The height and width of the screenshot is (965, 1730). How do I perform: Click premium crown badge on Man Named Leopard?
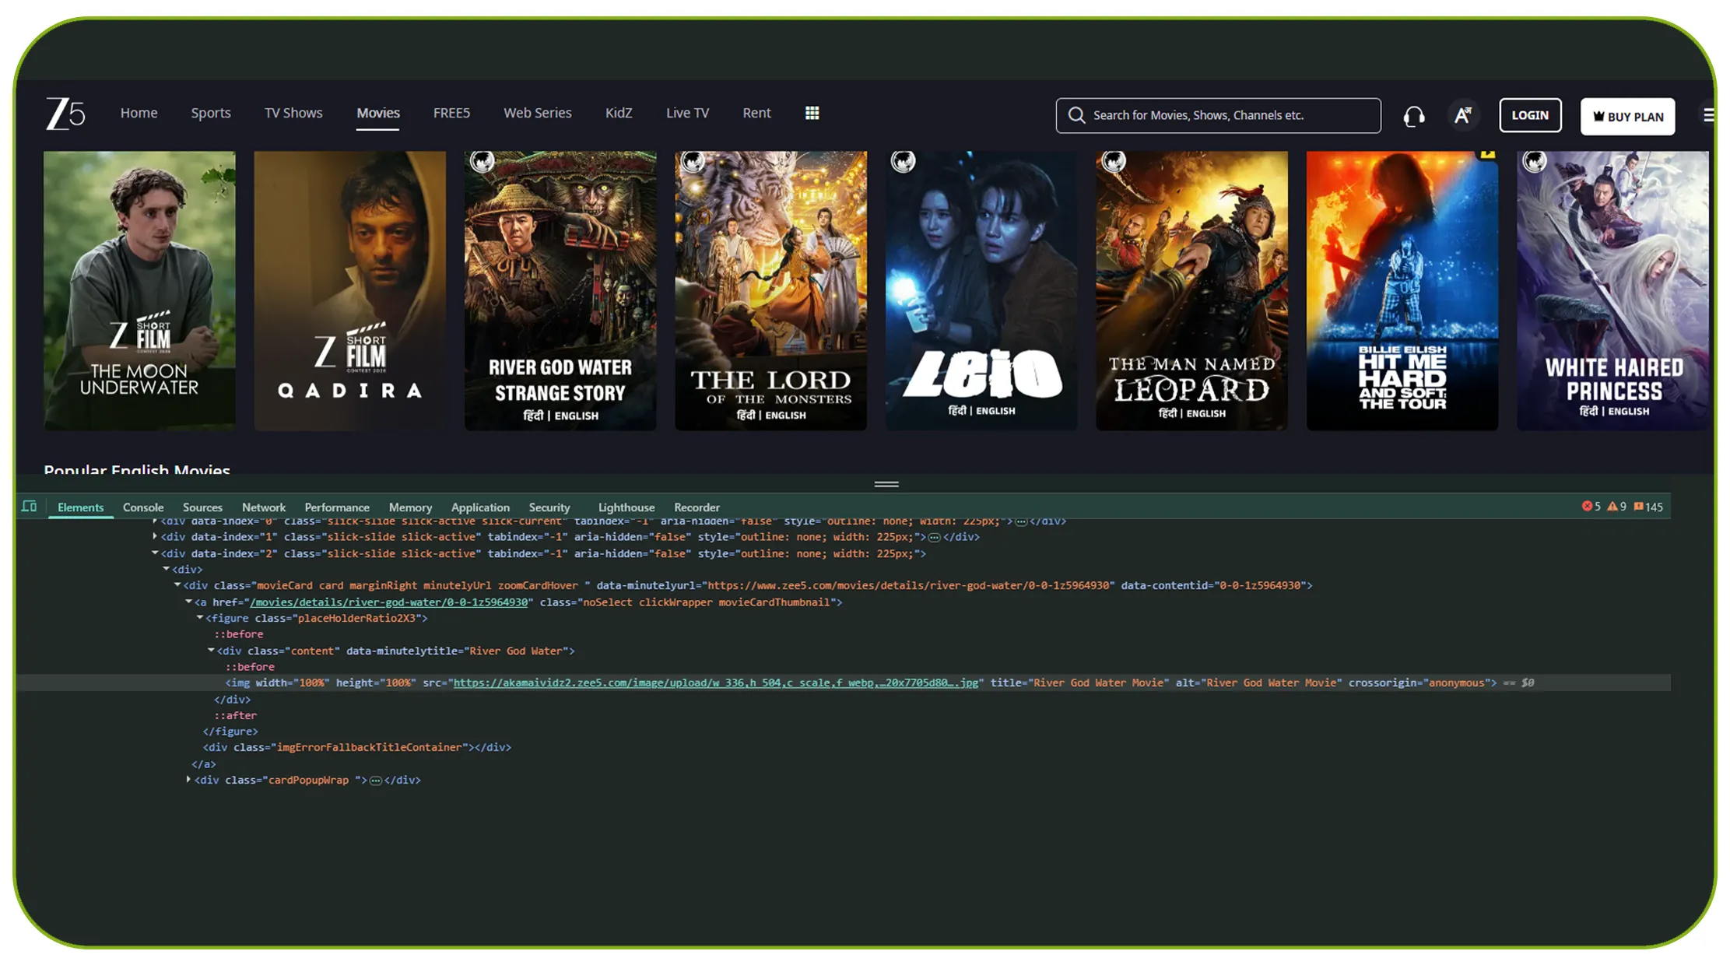click(x=1114, y=161)
